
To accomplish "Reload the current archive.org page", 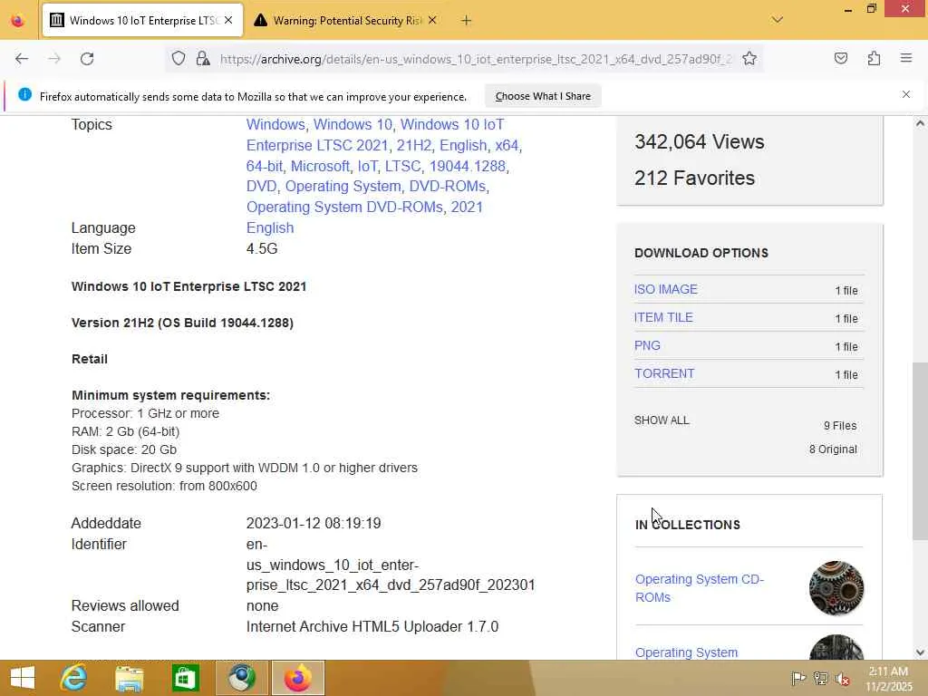I will click(x=87, y=59).
